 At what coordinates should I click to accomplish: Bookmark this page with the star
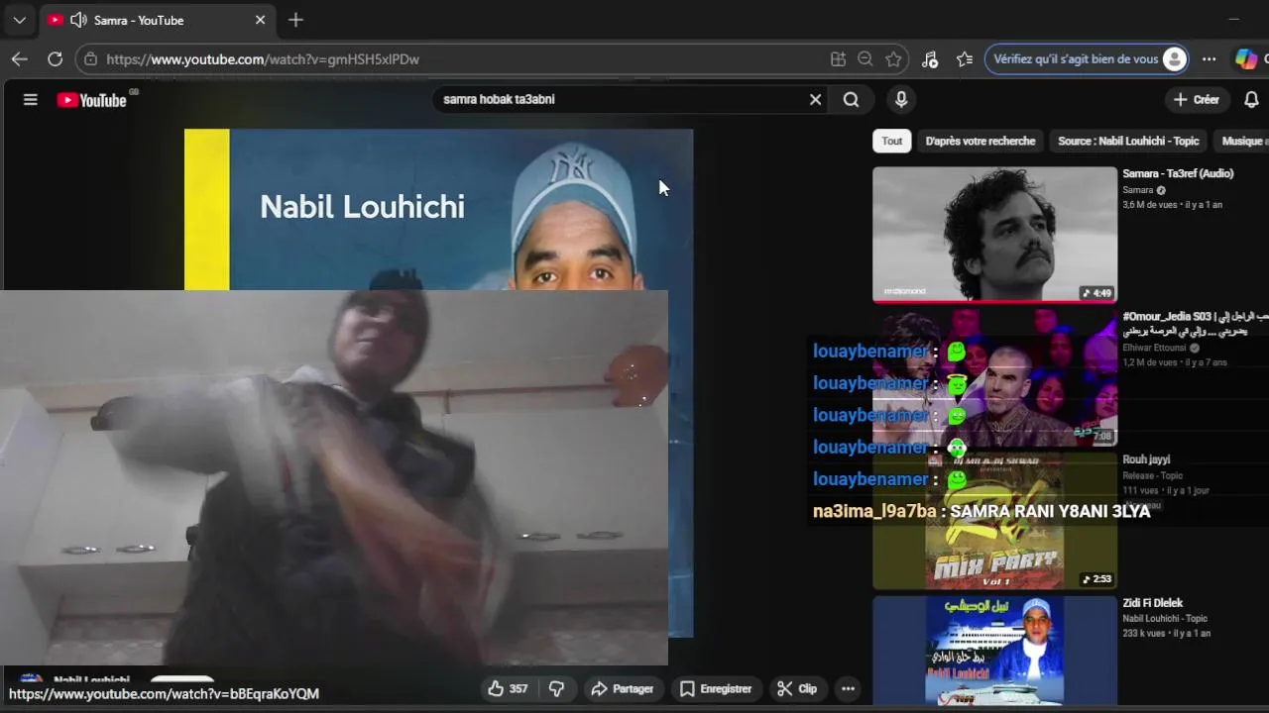(x=893, y=59)
